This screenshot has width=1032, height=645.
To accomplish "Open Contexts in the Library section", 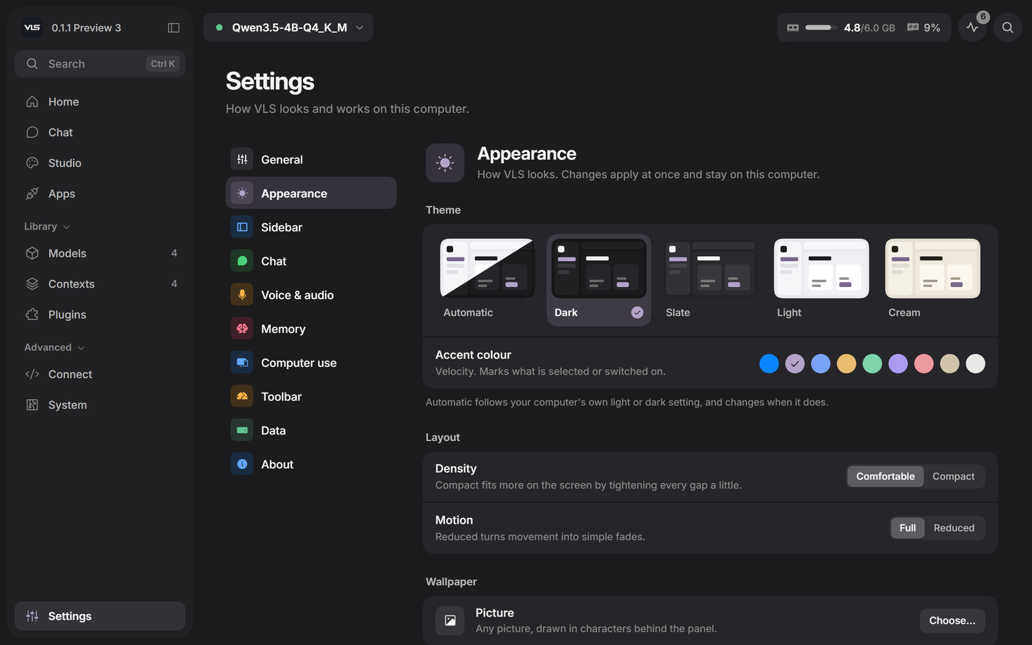I will pyautogui.click(x=100, y=284).
